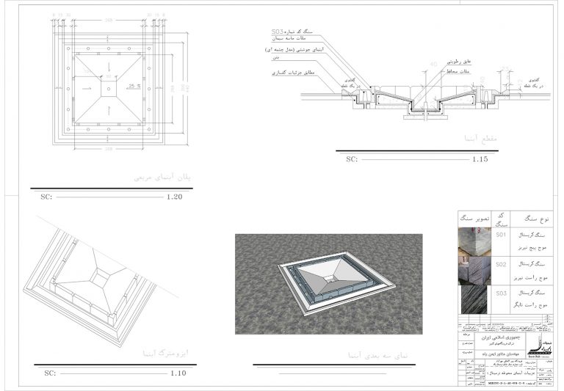Screen dimensions: 564x391
Task: Click the SC 1.20 scale label
Action: pos(174,197)
